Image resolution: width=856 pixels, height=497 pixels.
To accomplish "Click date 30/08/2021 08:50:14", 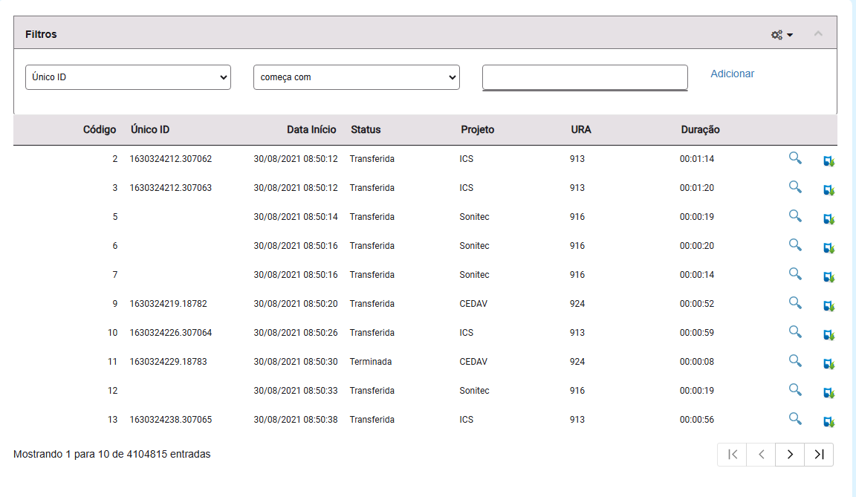I will pos(296,217).
